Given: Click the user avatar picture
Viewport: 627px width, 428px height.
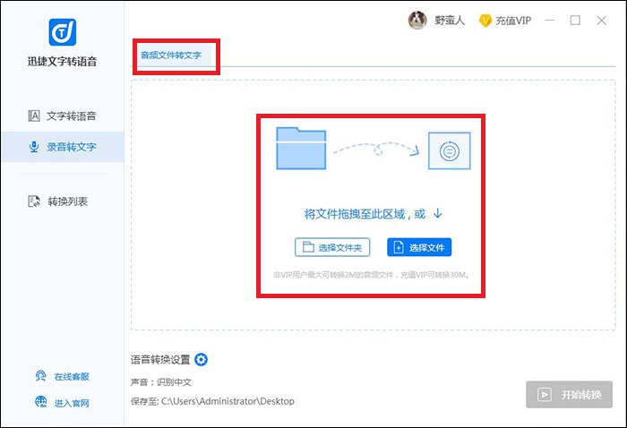Looking at the screenshot, I should pos(417,20).
